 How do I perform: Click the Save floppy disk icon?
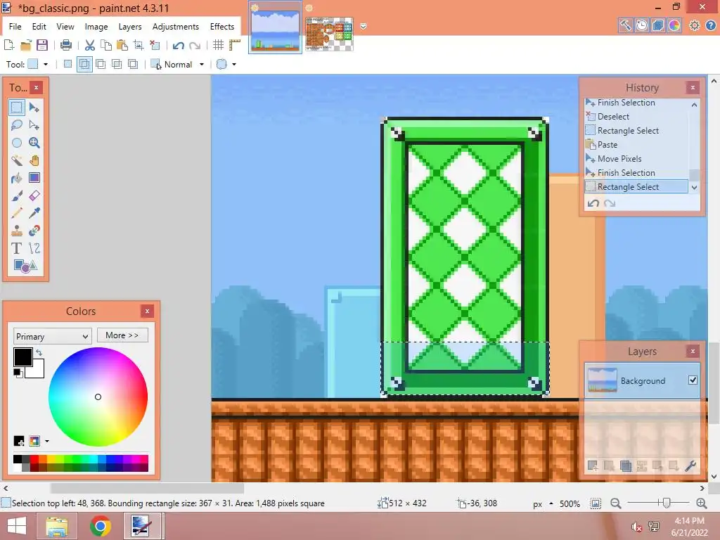[x=42, y=45]
